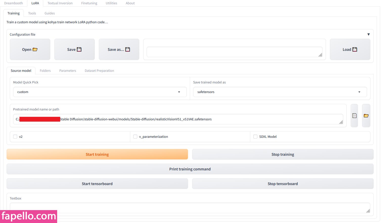Select the Folders tab
This screenshot has height=223, width=382.
[45, 71]
